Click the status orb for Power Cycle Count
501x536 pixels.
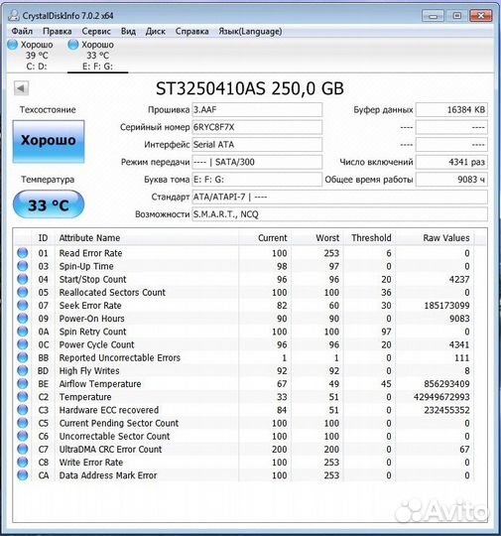click(x=23, y=344)
